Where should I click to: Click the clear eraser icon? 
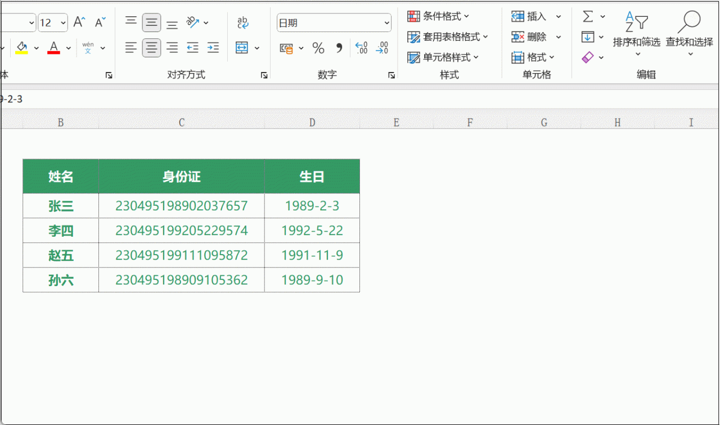pyautogui.click(x=588, y=57)
